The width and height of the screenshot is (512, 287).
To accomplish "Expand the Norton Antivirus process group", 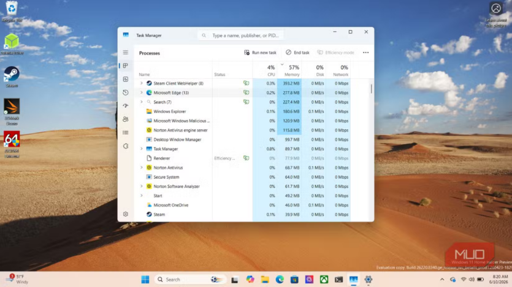I will click(x=142, y=168).
